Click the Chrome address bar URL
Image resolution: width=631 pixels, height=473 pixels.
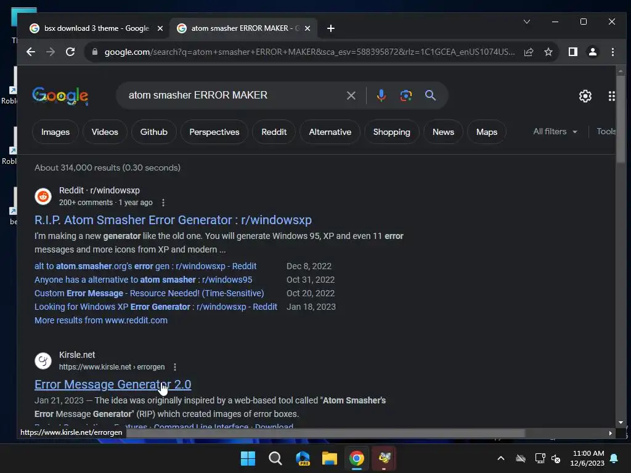309,52
